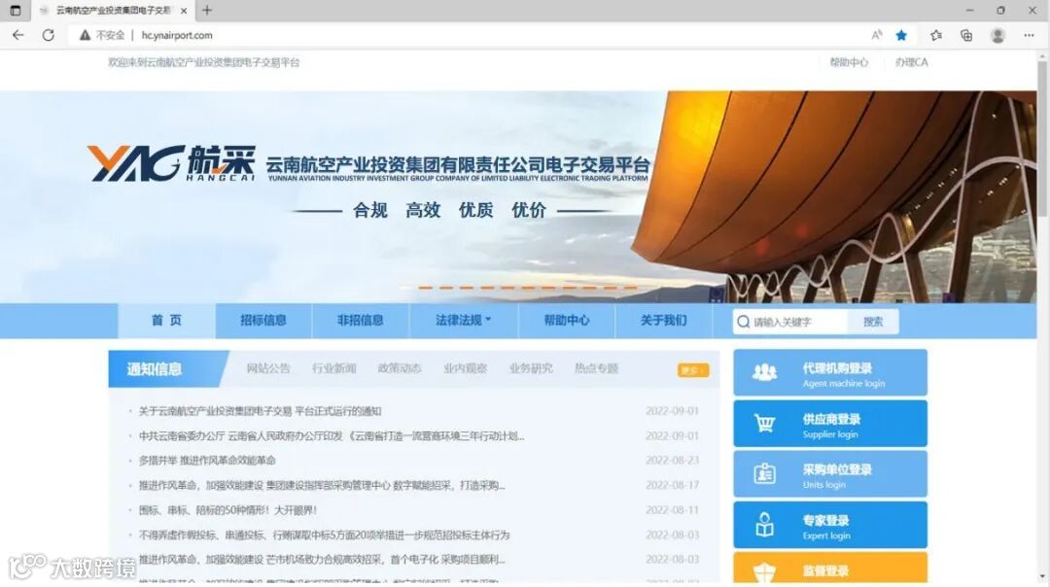1050x587 pixels.
Task: Open 多措并举 推进作风革命效能革命 item
Action: point(207,461)
